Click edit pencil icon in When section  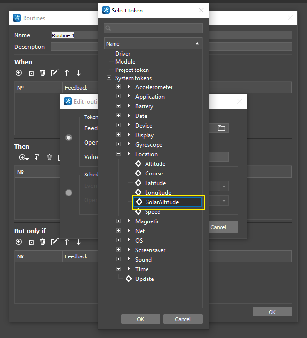[x=55, y=73]
